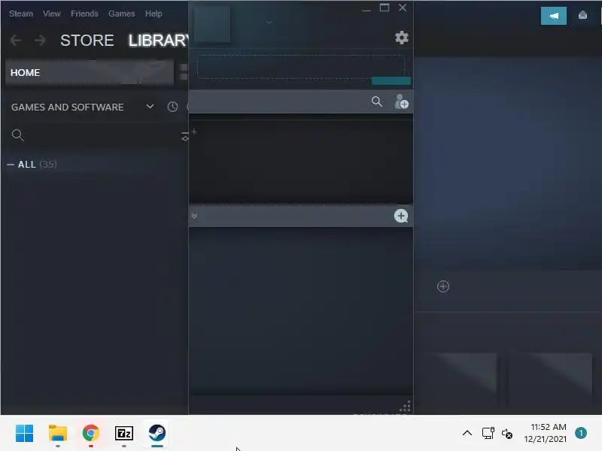Expand the Games and Software dropdown

pos(150,106)
